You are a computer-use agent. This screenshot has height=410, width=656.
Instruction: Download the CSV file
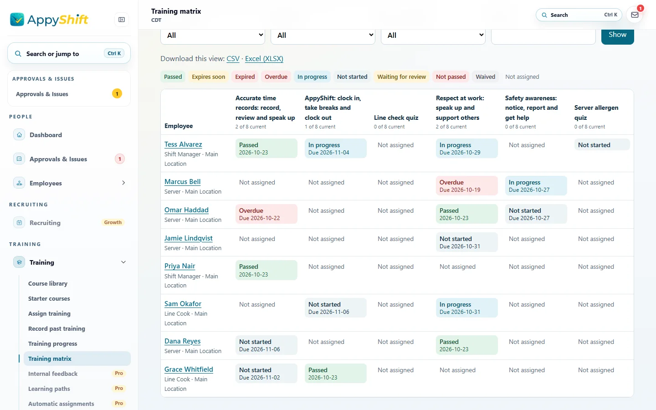[233, 59]
